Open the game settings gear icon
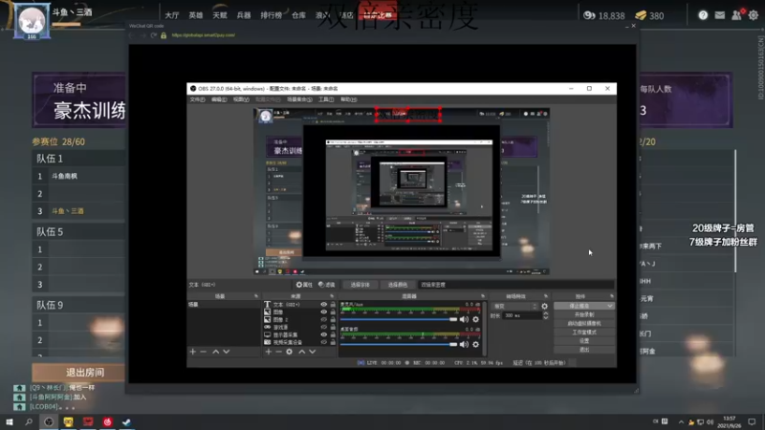The height and width of the screenshot is (430, 765). pyautogui.click(x=754, y=15)
